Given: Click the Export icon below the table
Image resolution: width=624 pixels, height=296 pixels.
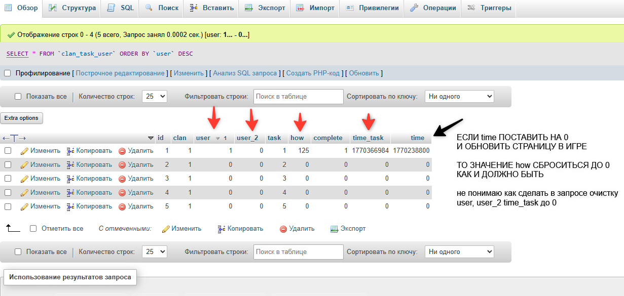Looking at the screenshot, I should pos(334,229).
